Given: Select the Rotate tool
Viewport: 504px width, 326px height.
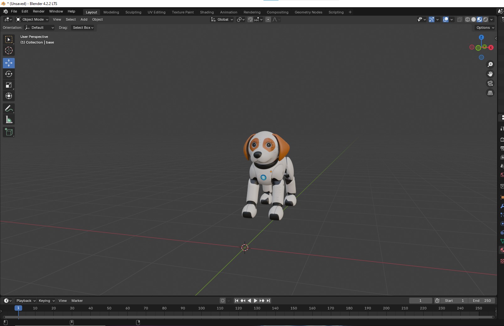Looking at the screenshot, I should [9, 74].
